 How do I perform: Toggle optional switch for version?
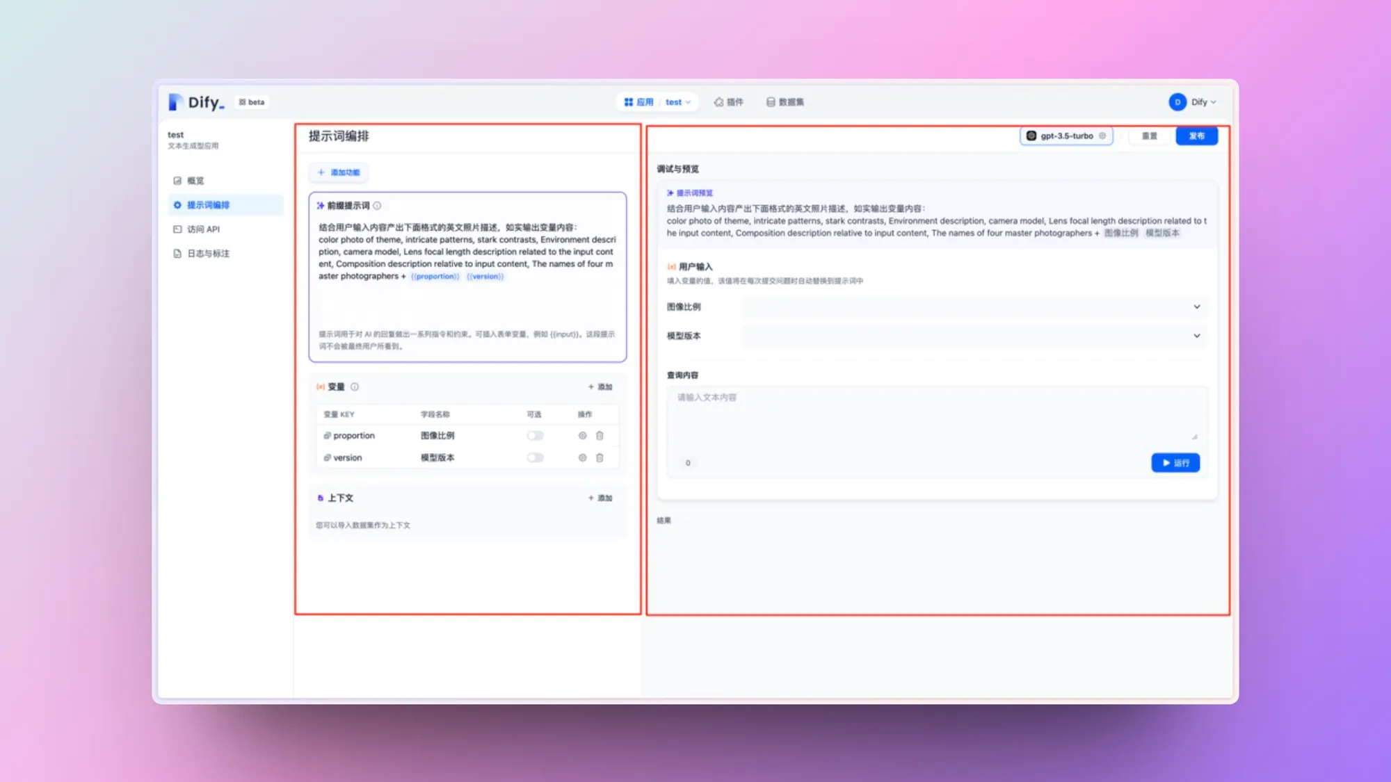[535, 458]
